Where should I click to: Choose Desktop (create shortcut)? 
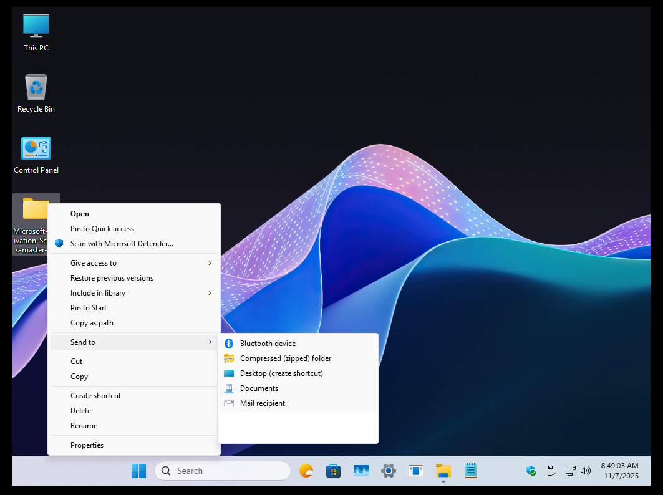point(298,373)
